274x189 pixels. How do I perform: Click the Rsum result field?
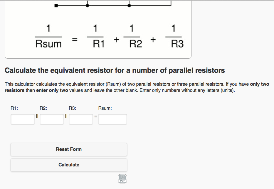[112, 119]
